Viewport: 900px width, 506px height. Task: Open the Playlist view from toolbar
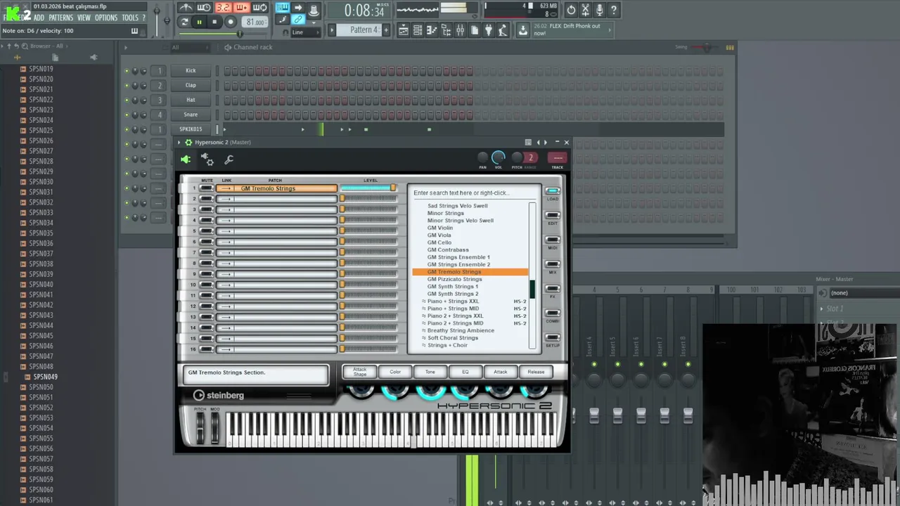(404, 30)
